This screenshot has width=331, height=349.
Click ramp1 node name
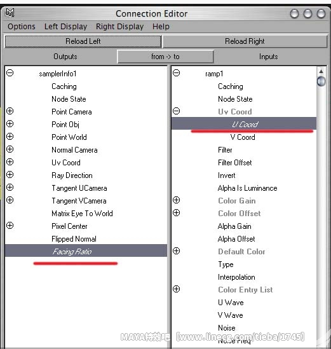pyautogui.click(x=214, y=74)
